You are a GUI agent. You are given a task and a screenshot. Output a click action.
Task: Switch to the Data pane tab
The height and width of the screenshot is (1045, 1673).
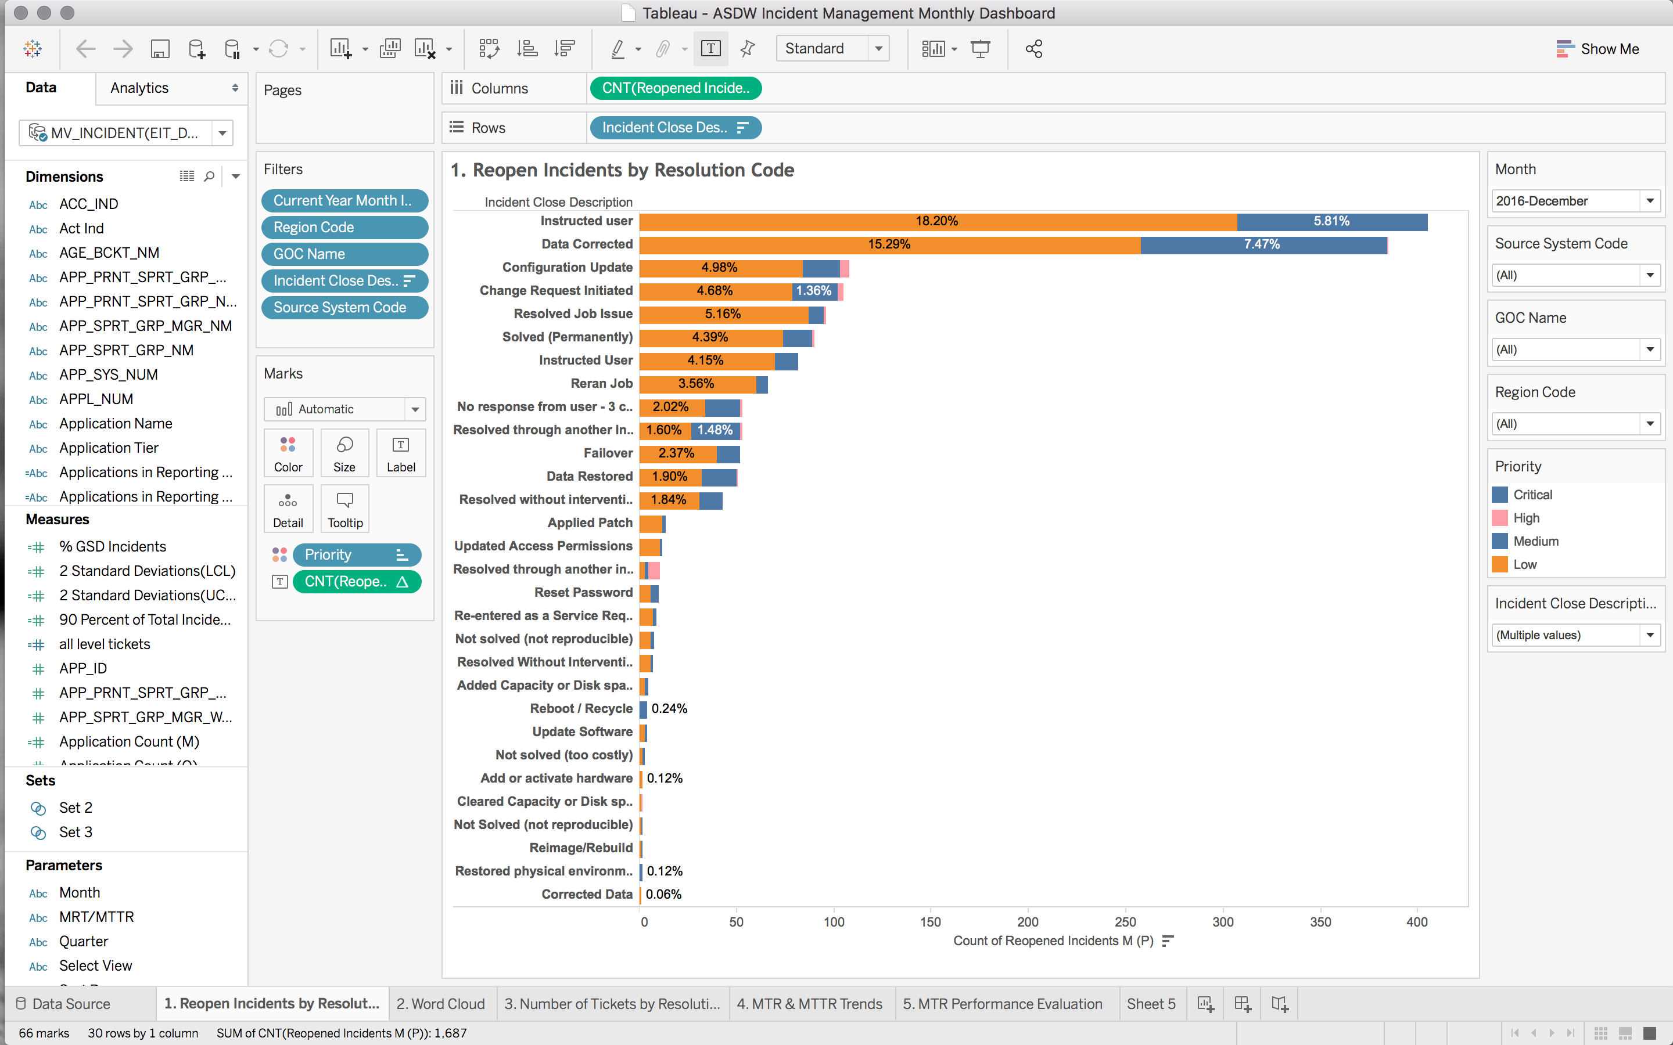pyautogui.click(x=41, y=88)
